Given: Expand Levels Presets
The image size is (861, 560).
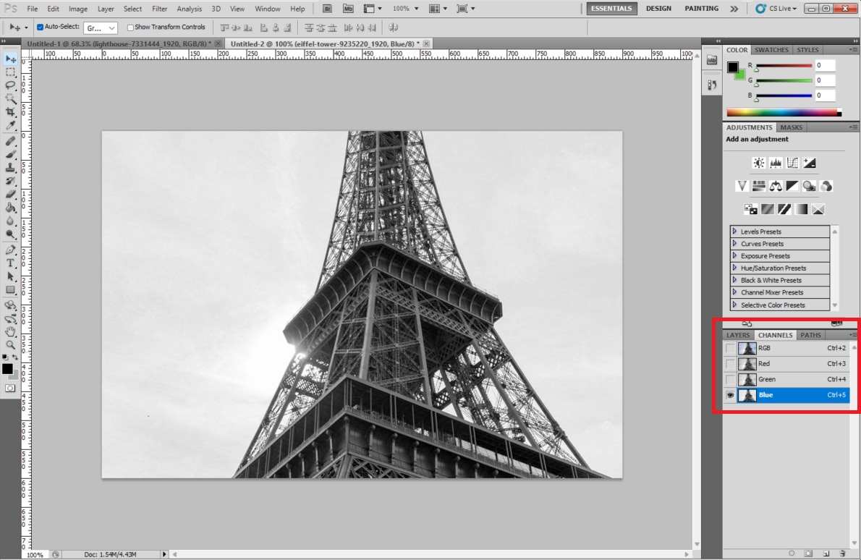Looking at the screenshot, I should 734,231.
